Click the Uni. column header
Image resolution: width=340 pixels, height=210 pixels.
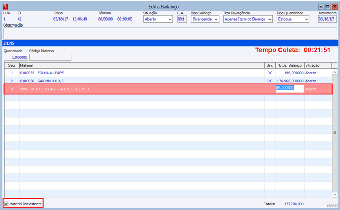(270, 65)
